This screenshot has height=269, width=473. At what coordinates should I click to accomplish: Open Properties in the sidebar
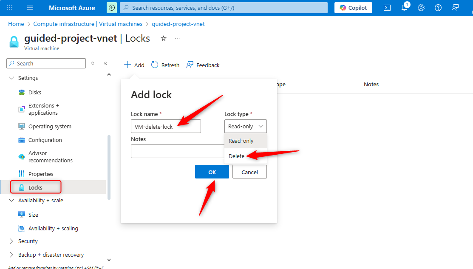click(41, 174)
